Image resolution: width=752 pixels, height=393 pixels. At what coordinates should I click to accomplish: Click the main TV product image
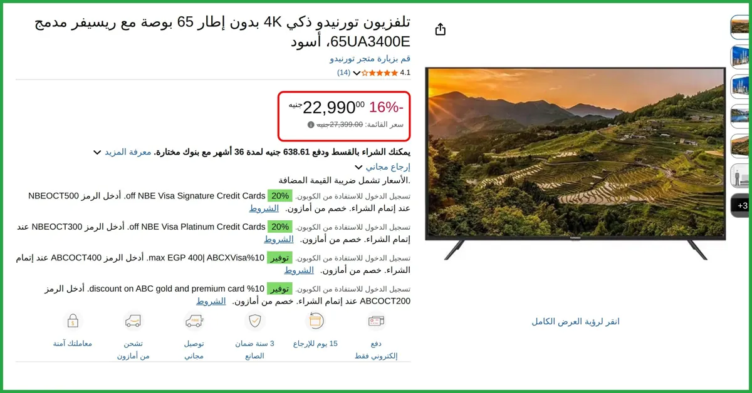point(575,164)
